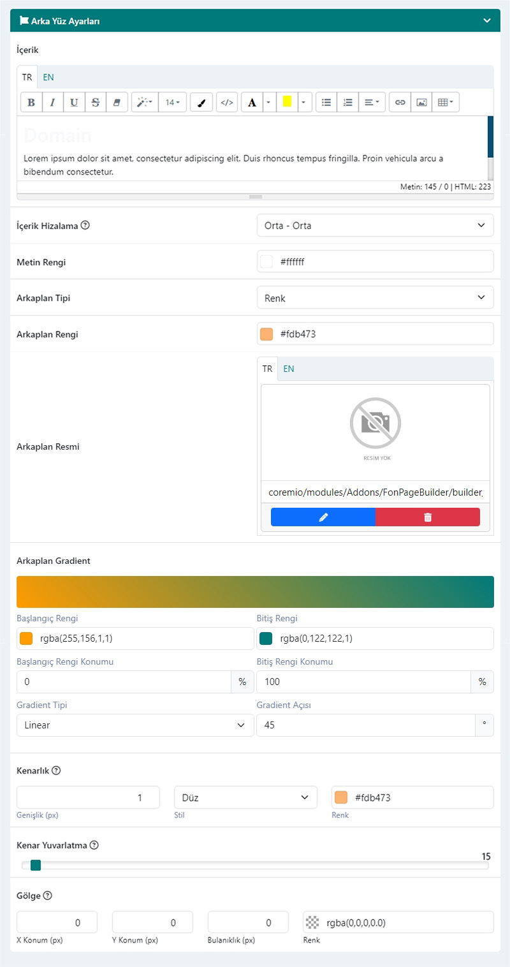510x967 pixels.
Task: Click the editor vertical scrollbar
Action: point(490,147)
